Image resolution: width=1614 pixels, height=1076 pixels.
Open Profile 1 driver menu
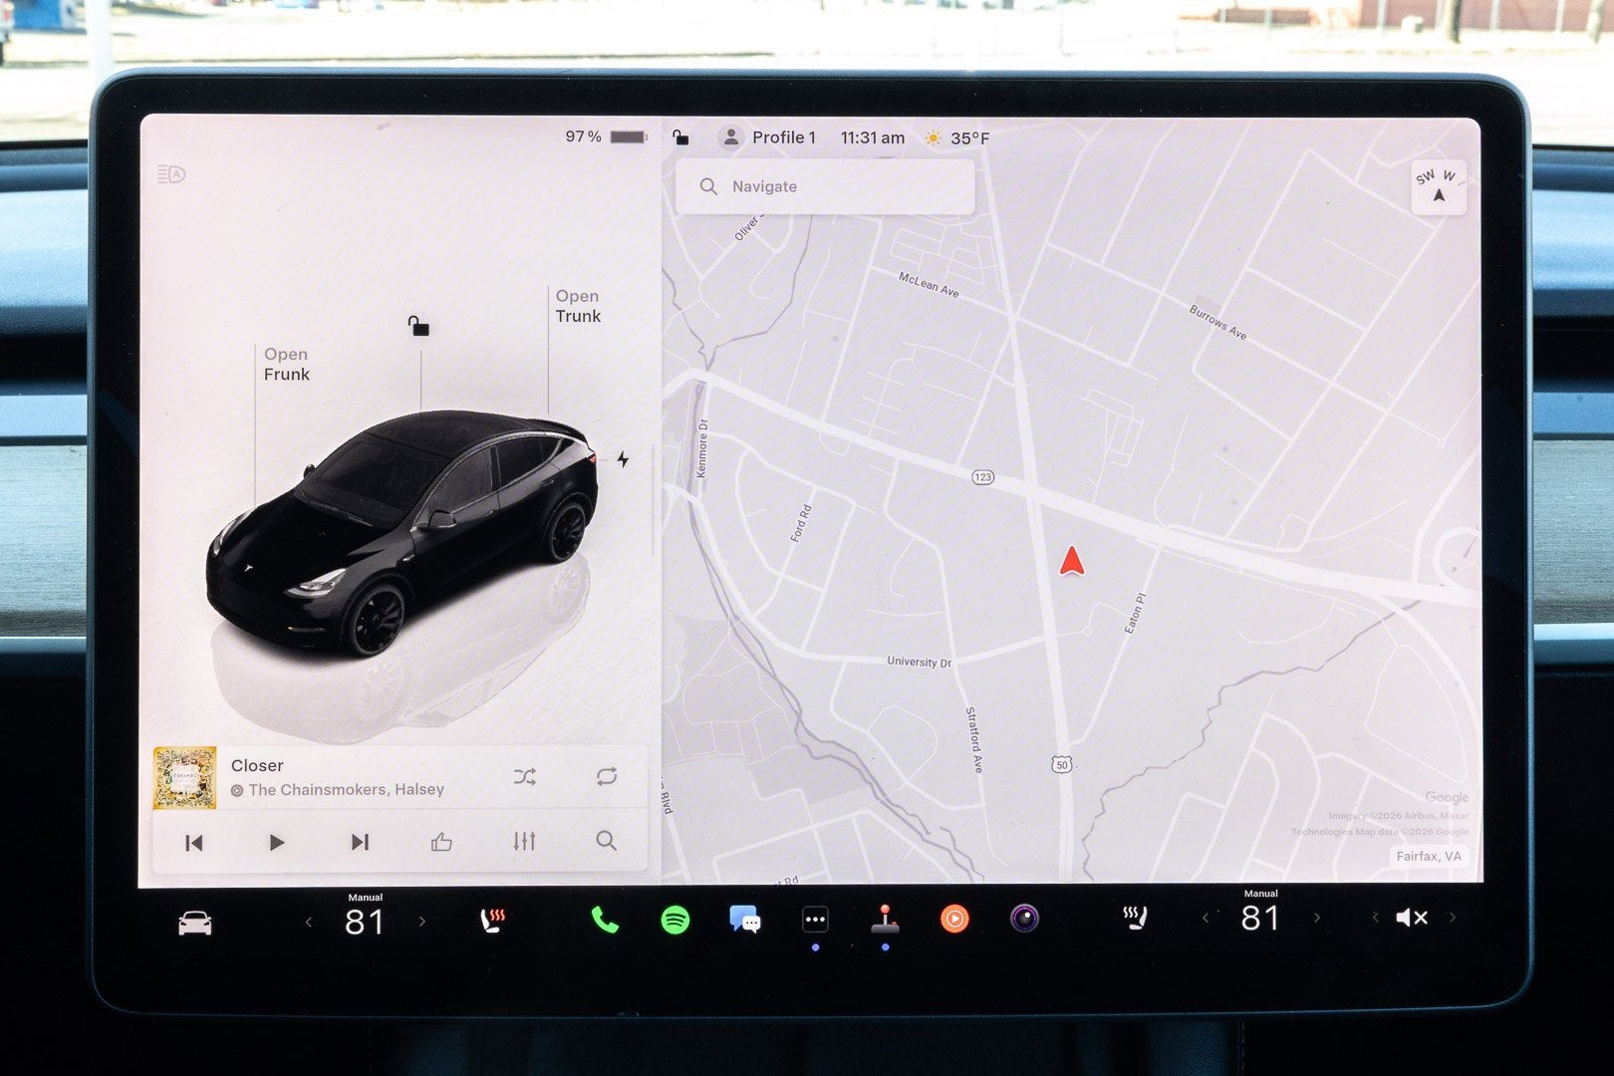(x=770, y=137)
